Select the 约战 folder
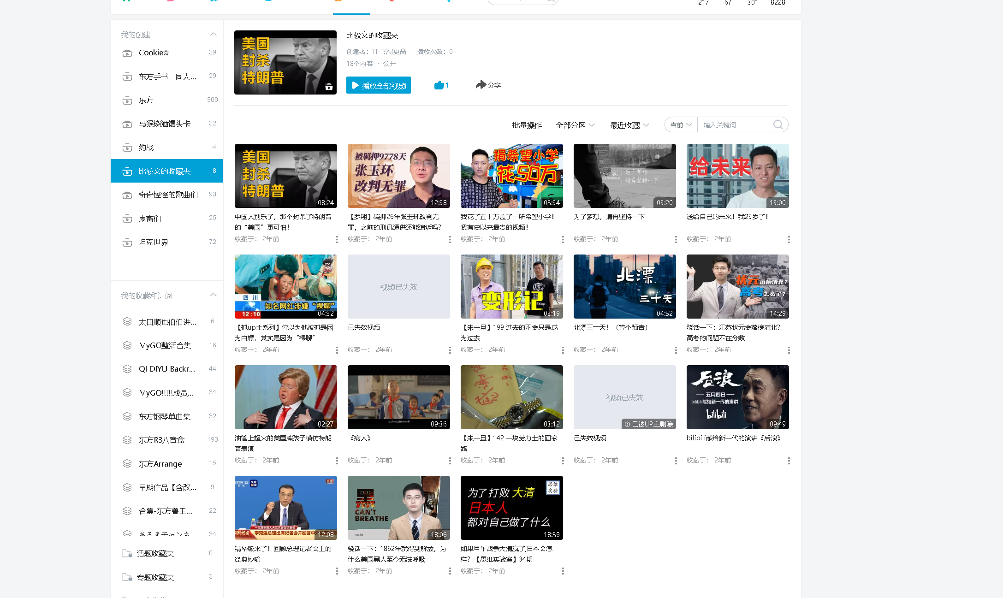 [x=167, y=148]
